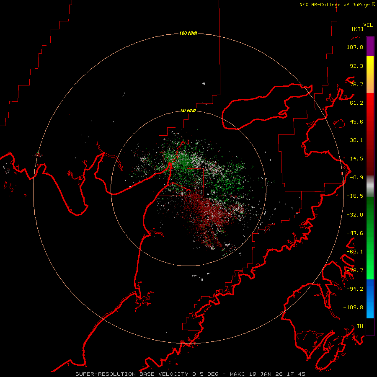Click the purple segment of the velocity color bar
Screen dimensions: 377x377
click(370, 46)
